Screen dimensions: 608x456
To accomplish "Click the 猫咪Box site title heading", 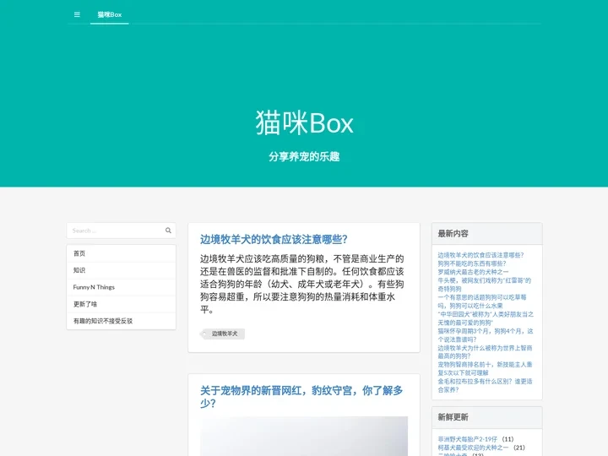I will (x=304, y=123).
